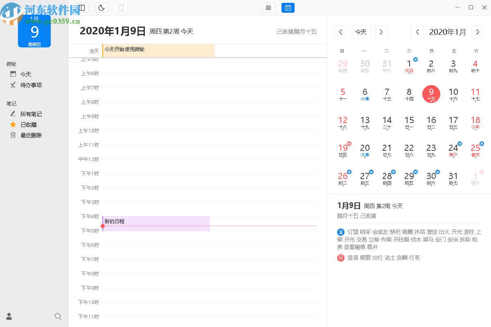Image resolution: width=491 pixels, height=327 pixels.
Task: Switch to dark mode moon icon
Action: click(x=101, y=8)
